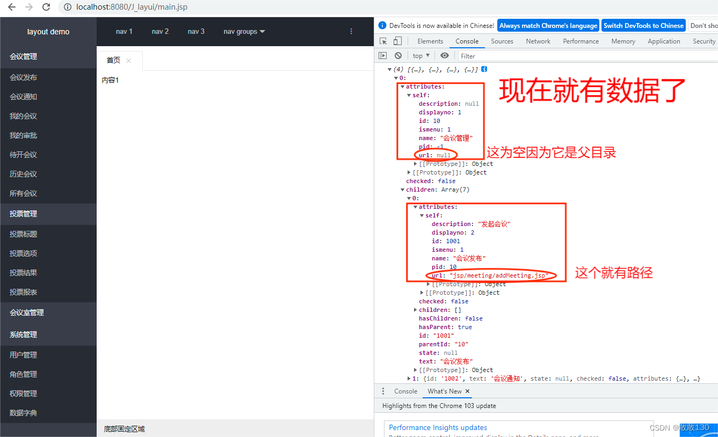
Task: Open 所有会议 in sidebar
Action: click(48, 193)
